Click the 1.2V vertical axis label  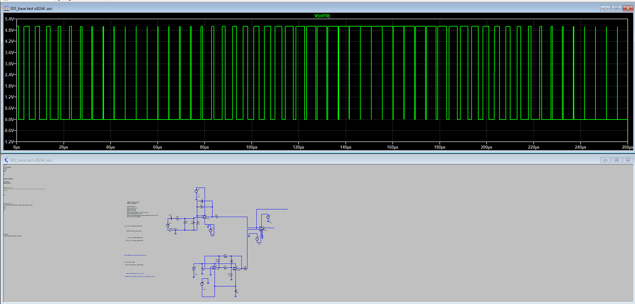9,97
